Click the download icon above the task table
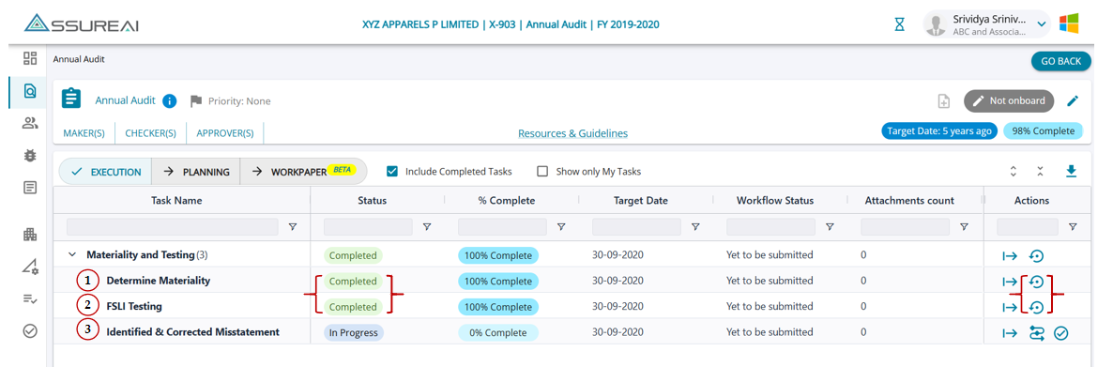Viewport: 1113px width, 382px height. click(1071, 172)
